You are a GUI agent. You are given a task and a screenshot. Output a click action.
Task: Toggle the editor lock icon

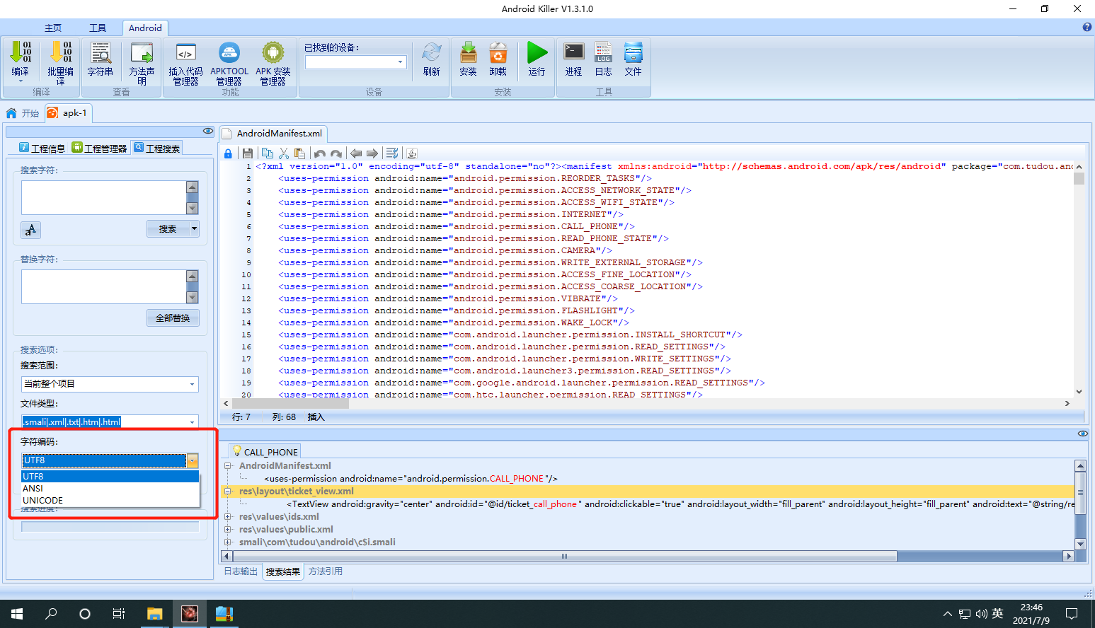point(228,153)
